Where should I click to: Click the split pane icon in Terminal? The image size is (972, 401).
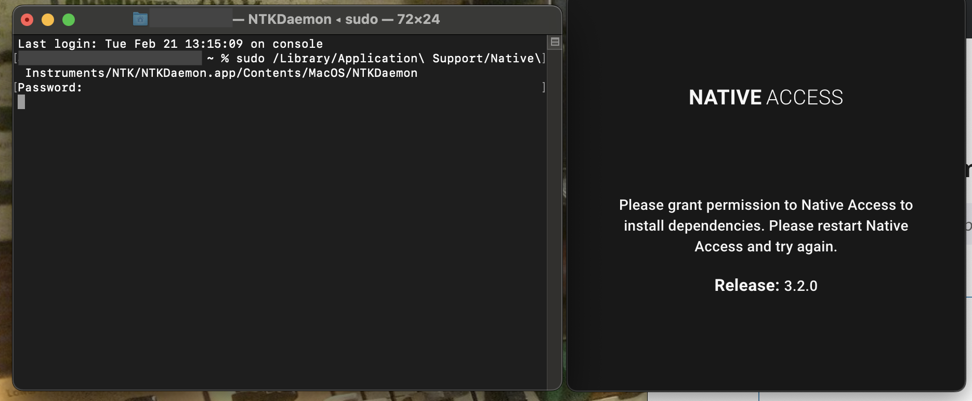pos(555,42)
